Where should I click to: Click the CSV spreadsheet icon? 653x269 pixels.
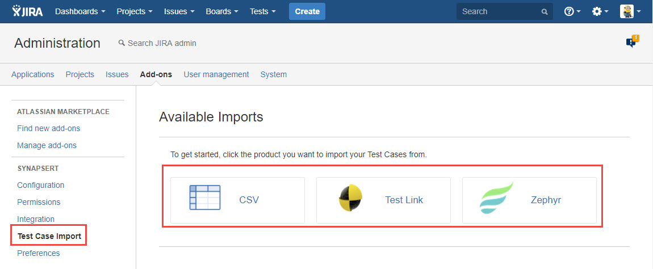pyautogui.click(x=204, y=199)
